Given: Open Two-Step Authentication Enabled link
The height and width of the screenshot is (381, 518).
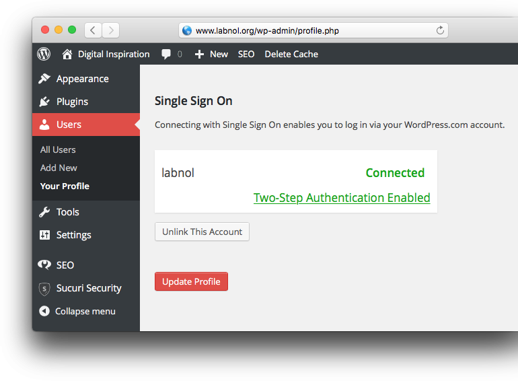Looking at the screenshot, I should click(342, 198).
